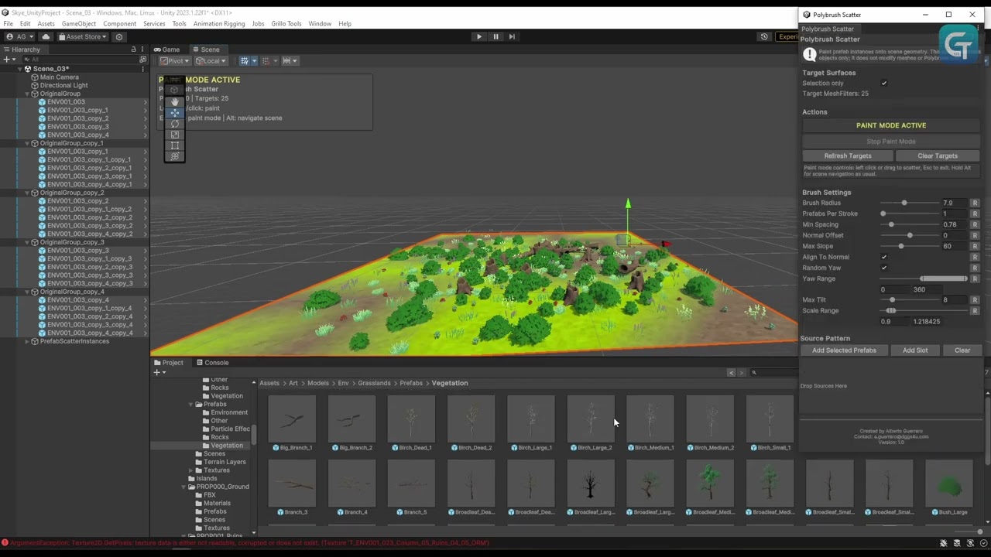Open the undo history icon
The image size is (991, 557).
coord(764,36)
